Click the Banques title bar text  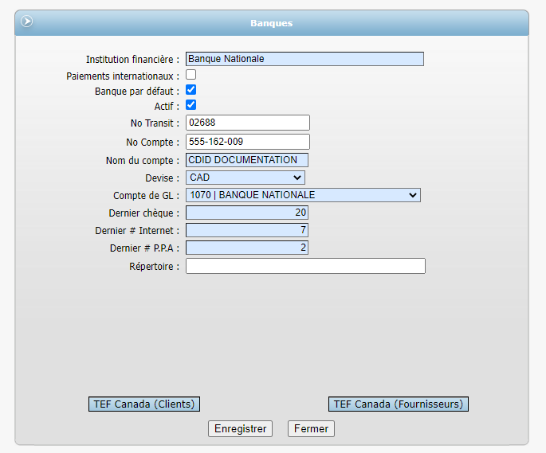tap(272, 23)
